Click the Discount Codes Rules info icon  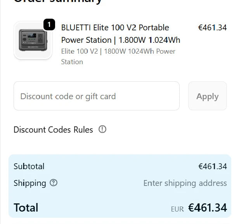102,129
